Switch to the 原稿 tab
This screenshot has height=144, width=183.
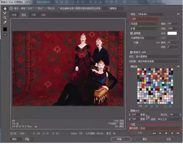(14, 15)
